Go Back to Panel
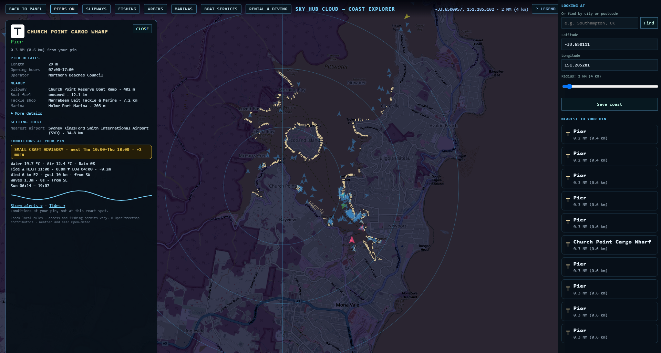Screen dimensions: 661x353 (26, 9)
